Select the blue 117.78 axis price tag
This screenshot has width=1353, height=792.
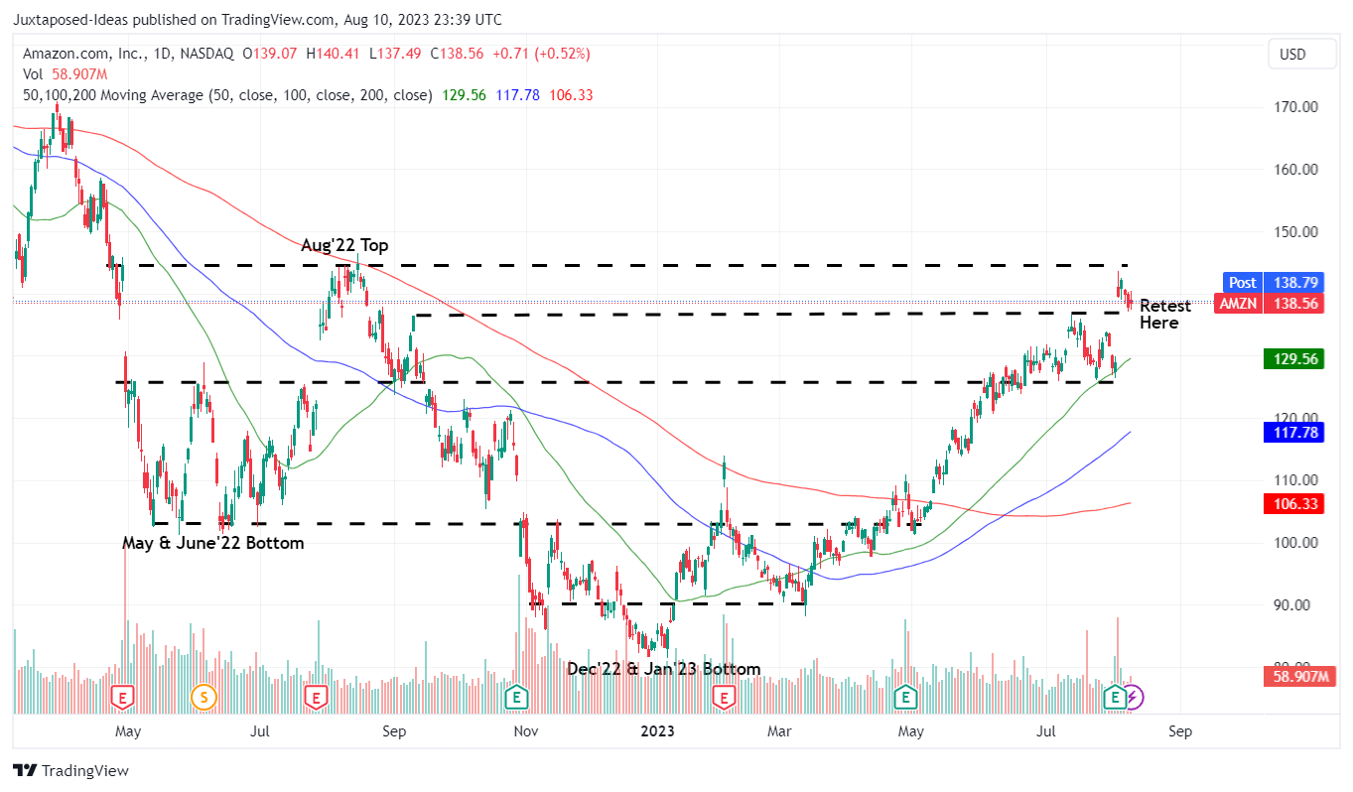point(1293,432)
